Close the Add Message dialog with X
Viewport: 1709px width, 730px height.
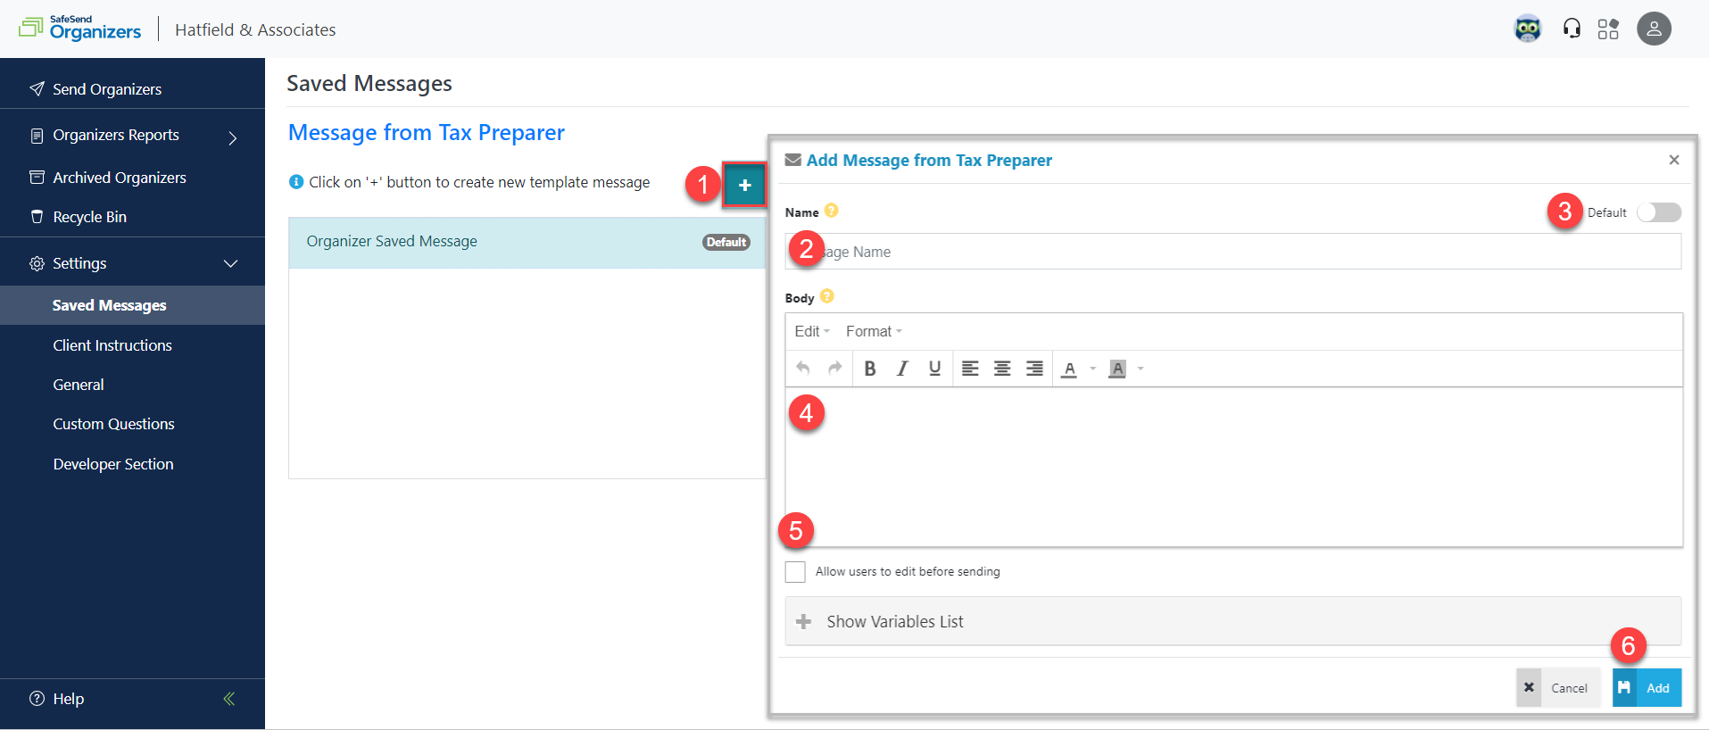point(1674,160)
